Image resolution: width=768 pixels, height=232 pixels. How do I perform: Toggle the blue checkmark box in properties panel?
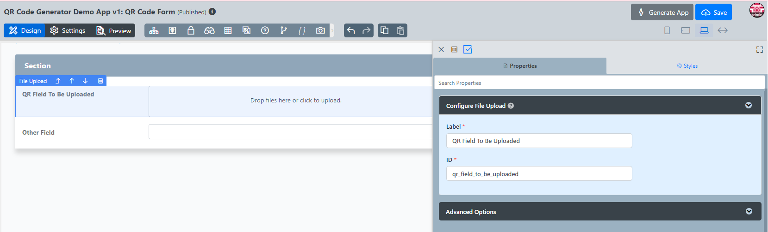click(x=468, y=49)
